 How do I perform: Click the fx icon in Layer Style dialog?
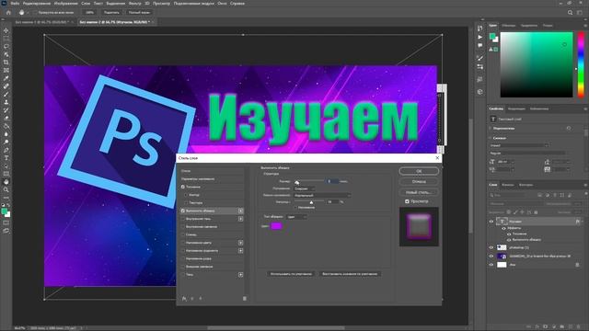coord(184,298)
